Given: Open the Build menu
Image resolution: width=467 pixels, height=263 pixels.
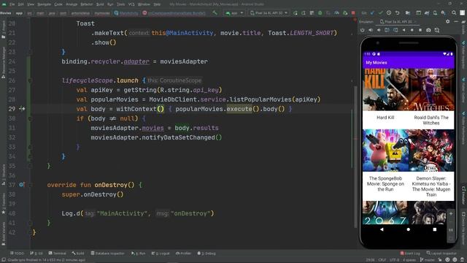Looking at the screenshot, I should coord(100,4).
